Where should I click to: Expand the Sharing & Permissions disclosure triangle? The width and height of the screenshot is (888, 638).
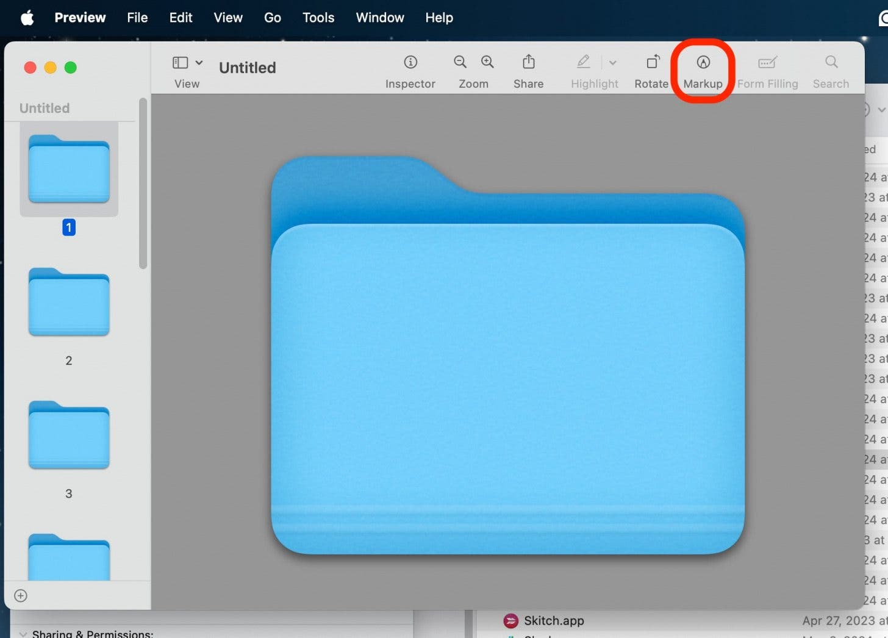pyautogui.click(x=23, y=634)
